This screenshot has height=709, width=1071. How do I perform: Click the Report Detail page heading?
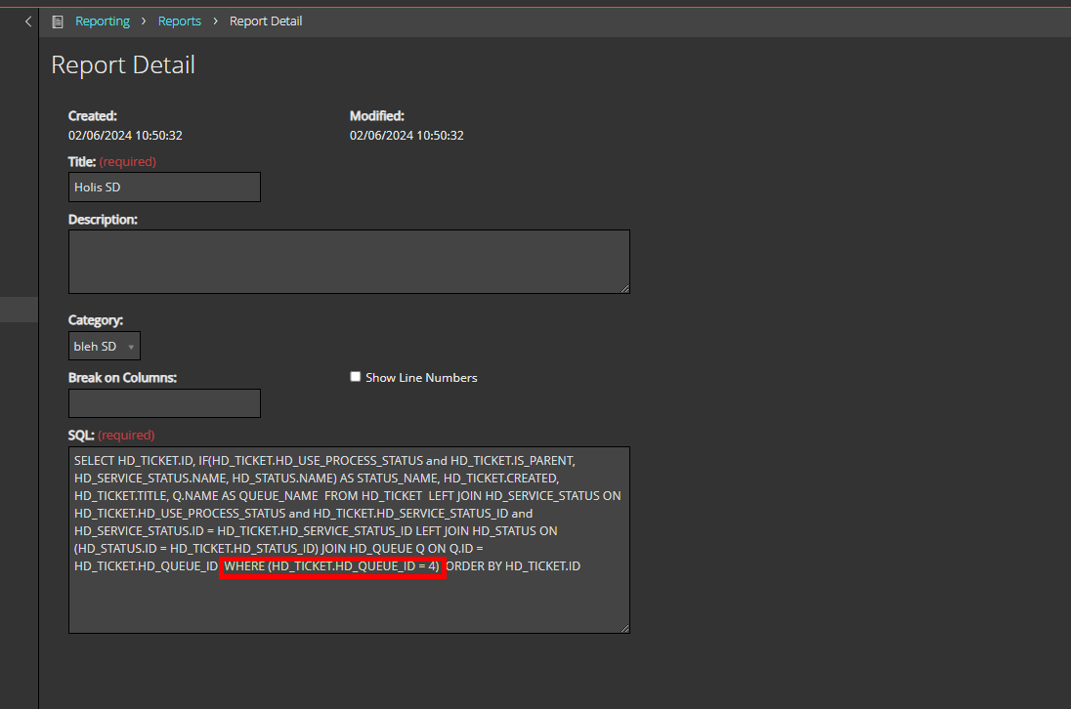(x=123, y=65)
